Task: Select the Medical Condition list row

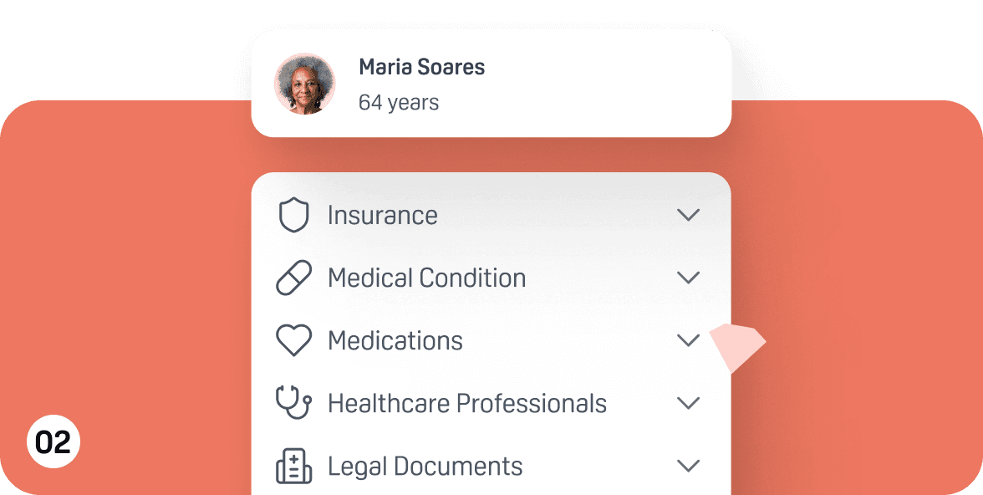Action: pyautogui.click(x=491, y=277)
